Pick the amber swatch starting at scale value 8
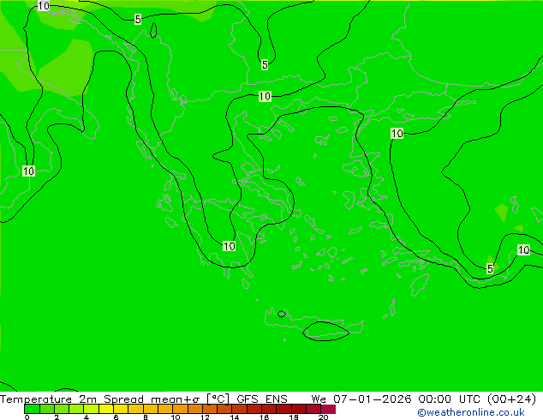This screenshot has height=420, width=543. click(150, 409)
